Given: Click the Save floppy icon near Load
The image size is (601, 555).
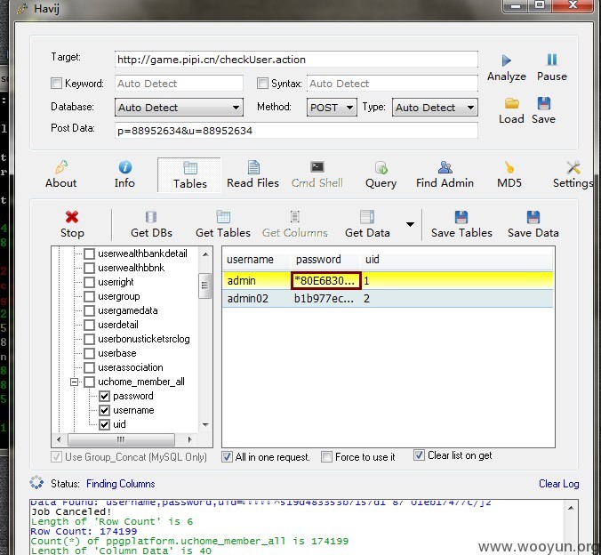Looking at the screenshot, I should coord(543,103).
